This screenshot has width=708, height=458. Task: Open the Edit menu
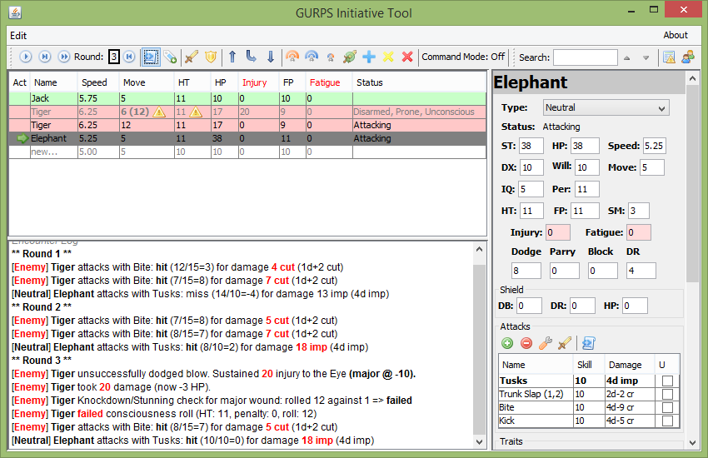tap(18, 36)
